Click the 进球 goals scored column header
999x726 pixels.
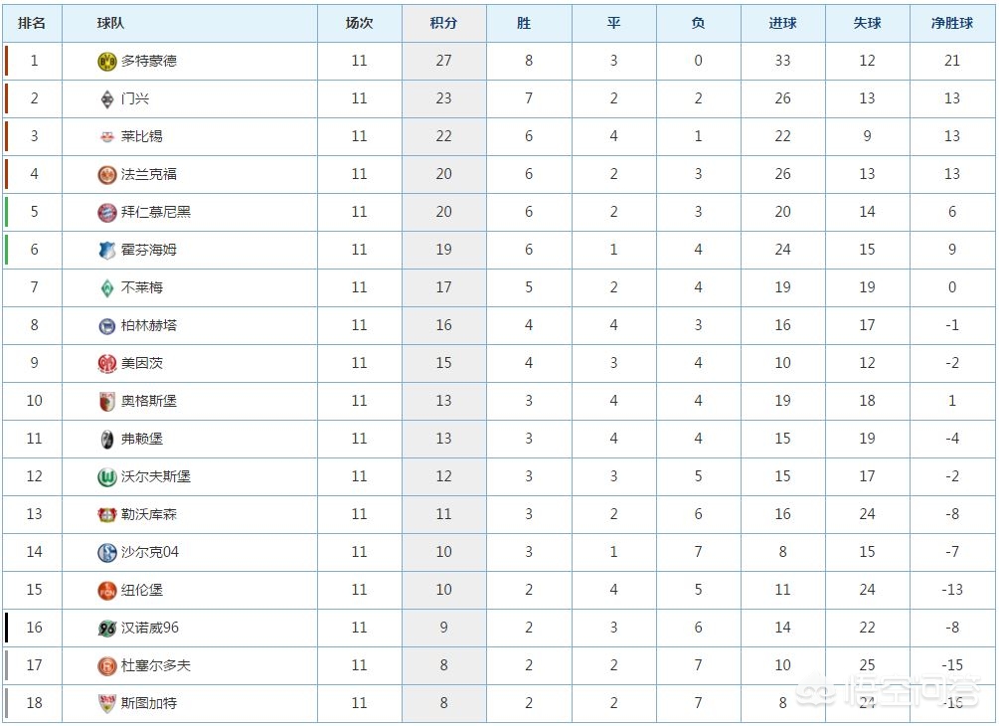pos(782,24)
